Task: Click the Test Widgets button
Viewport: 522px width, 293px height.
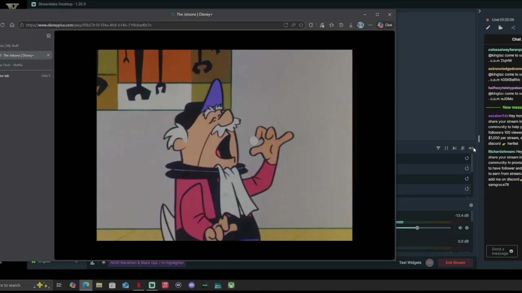Action: (x=410, y=262)
